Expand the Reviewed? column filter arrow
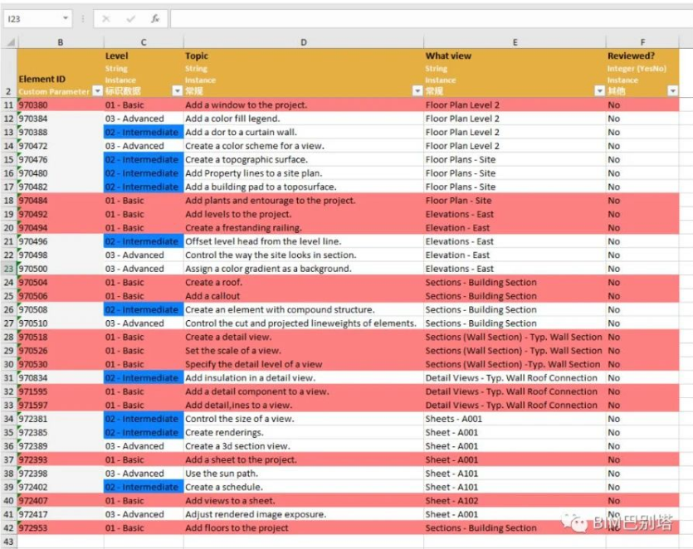This screenshot has width=693, height=549. (672, 91)
